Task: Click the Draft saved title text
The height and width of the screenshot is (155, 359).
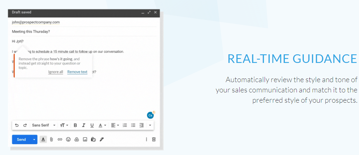Action: tap(22, 12)
